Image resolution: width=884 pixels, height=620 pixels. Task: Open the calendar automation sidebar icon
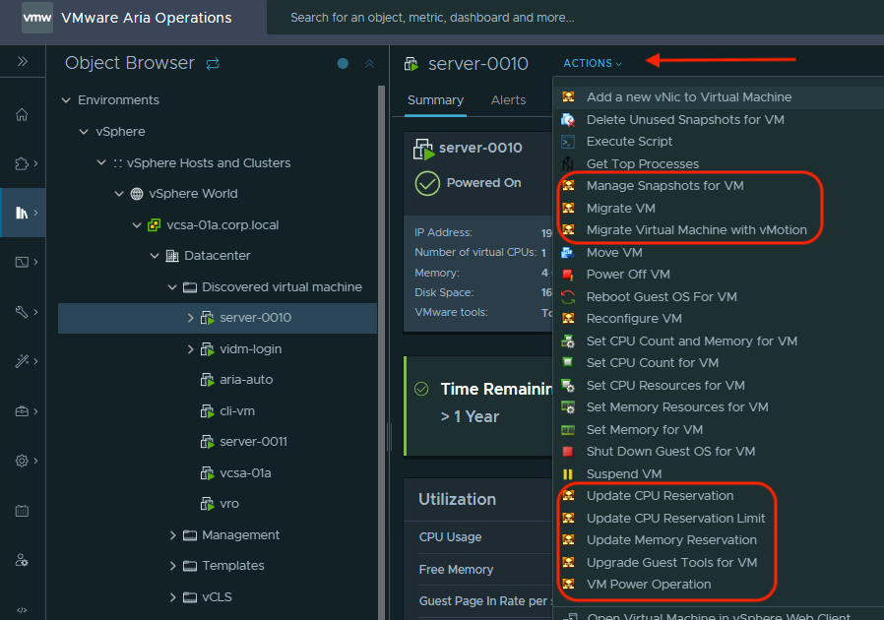click(x=22, y=511)
